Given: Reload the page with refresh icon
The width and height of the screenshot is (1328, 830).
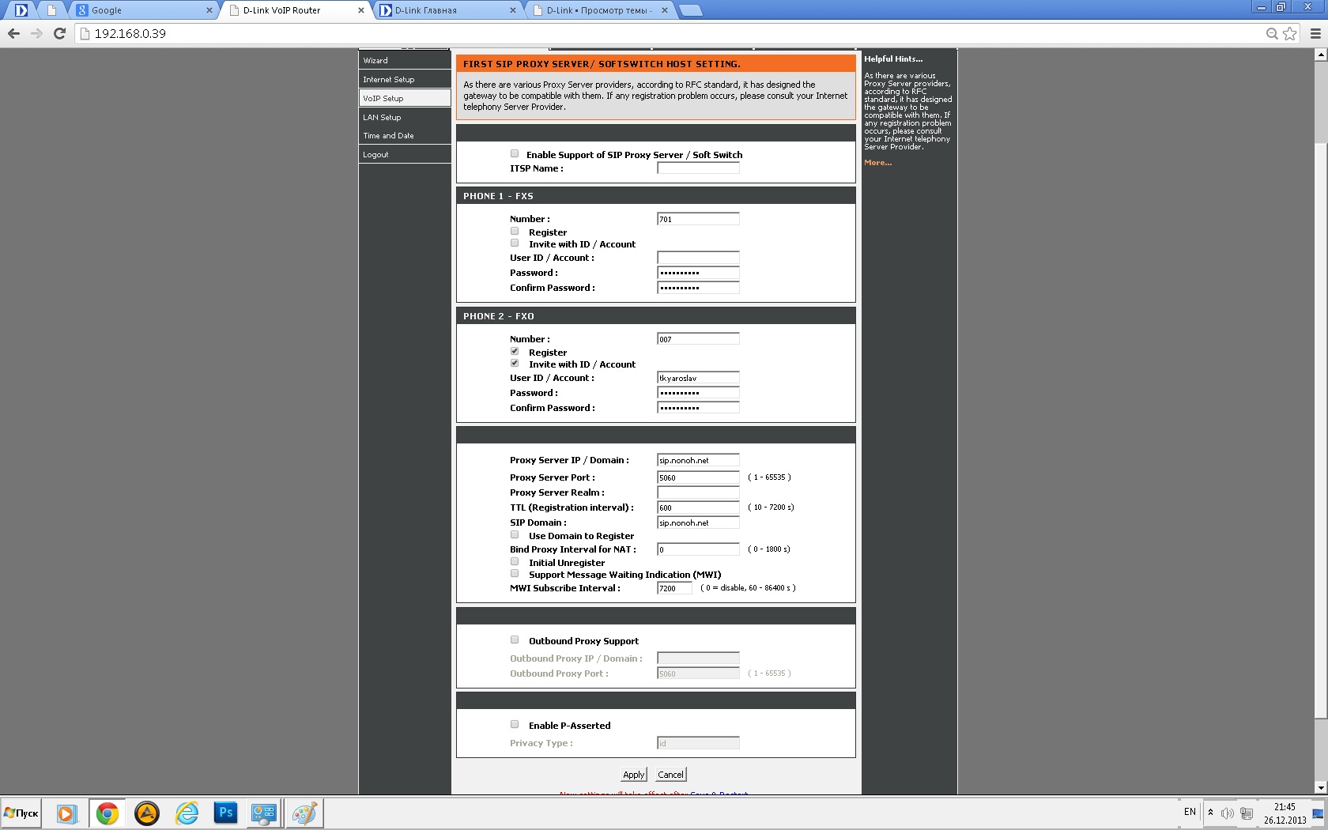Looking at the screenshot, I should tap(59, 33).
